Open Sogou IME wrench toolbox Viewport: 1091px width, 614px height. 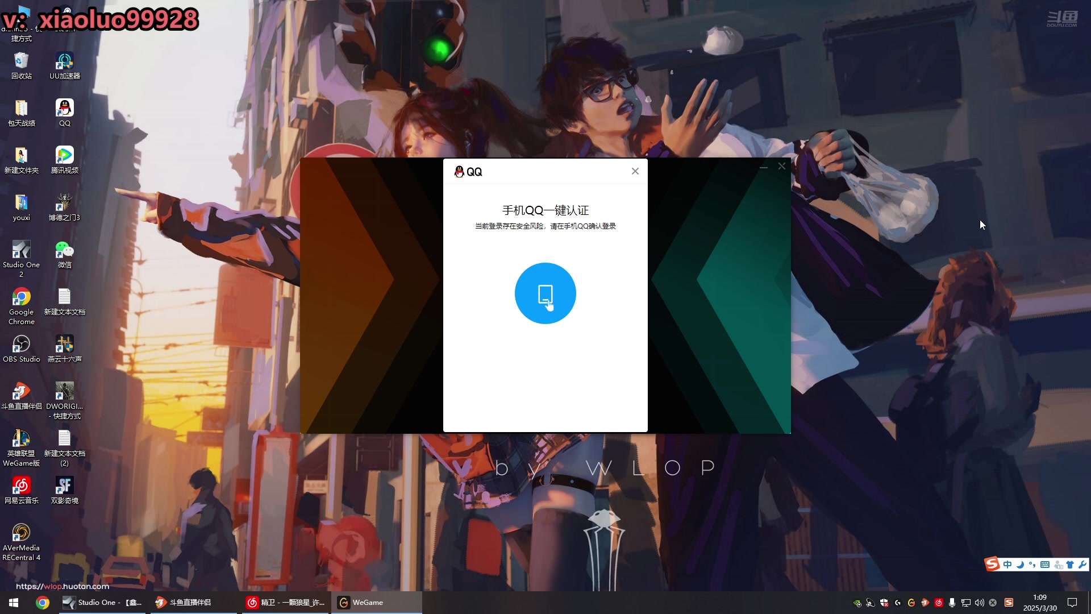(1082, 565)
